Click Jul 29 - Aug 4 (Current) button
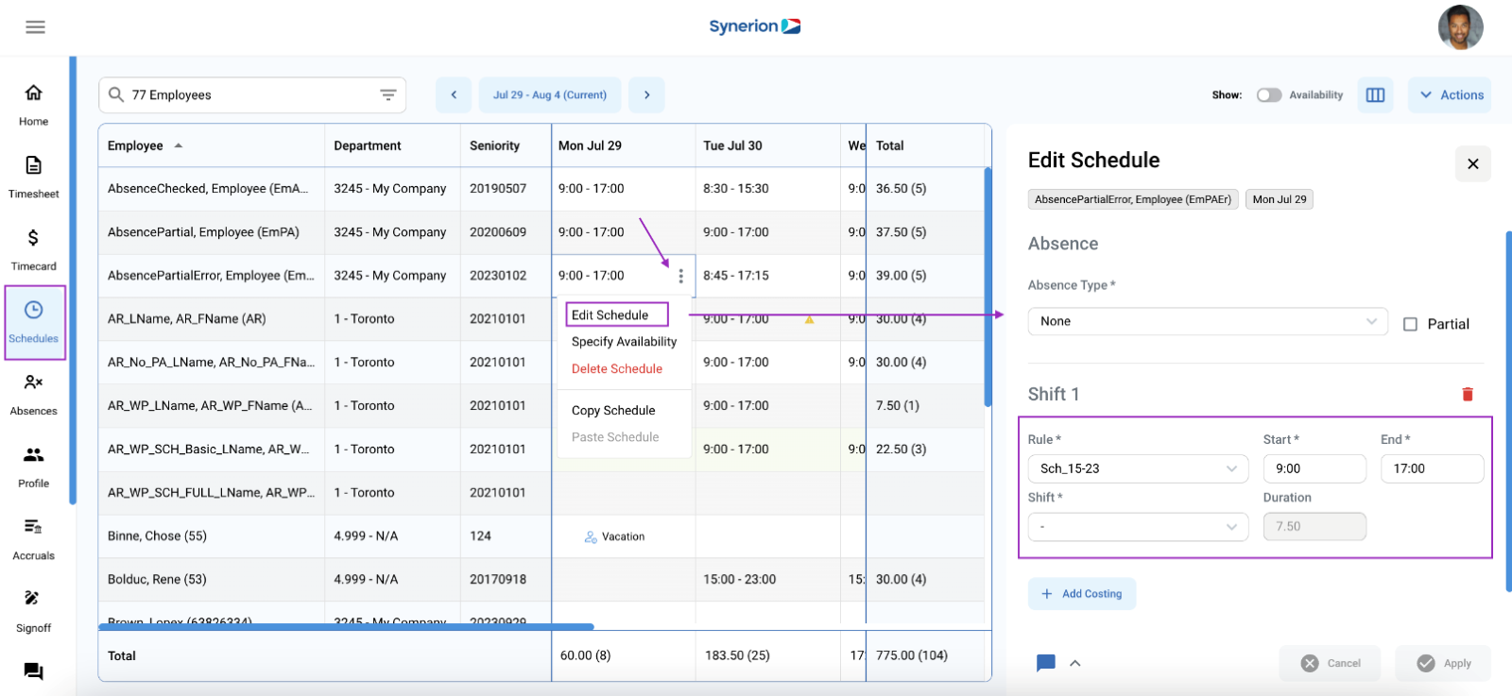Screen dimensions: 1512x696 [550, 94]
